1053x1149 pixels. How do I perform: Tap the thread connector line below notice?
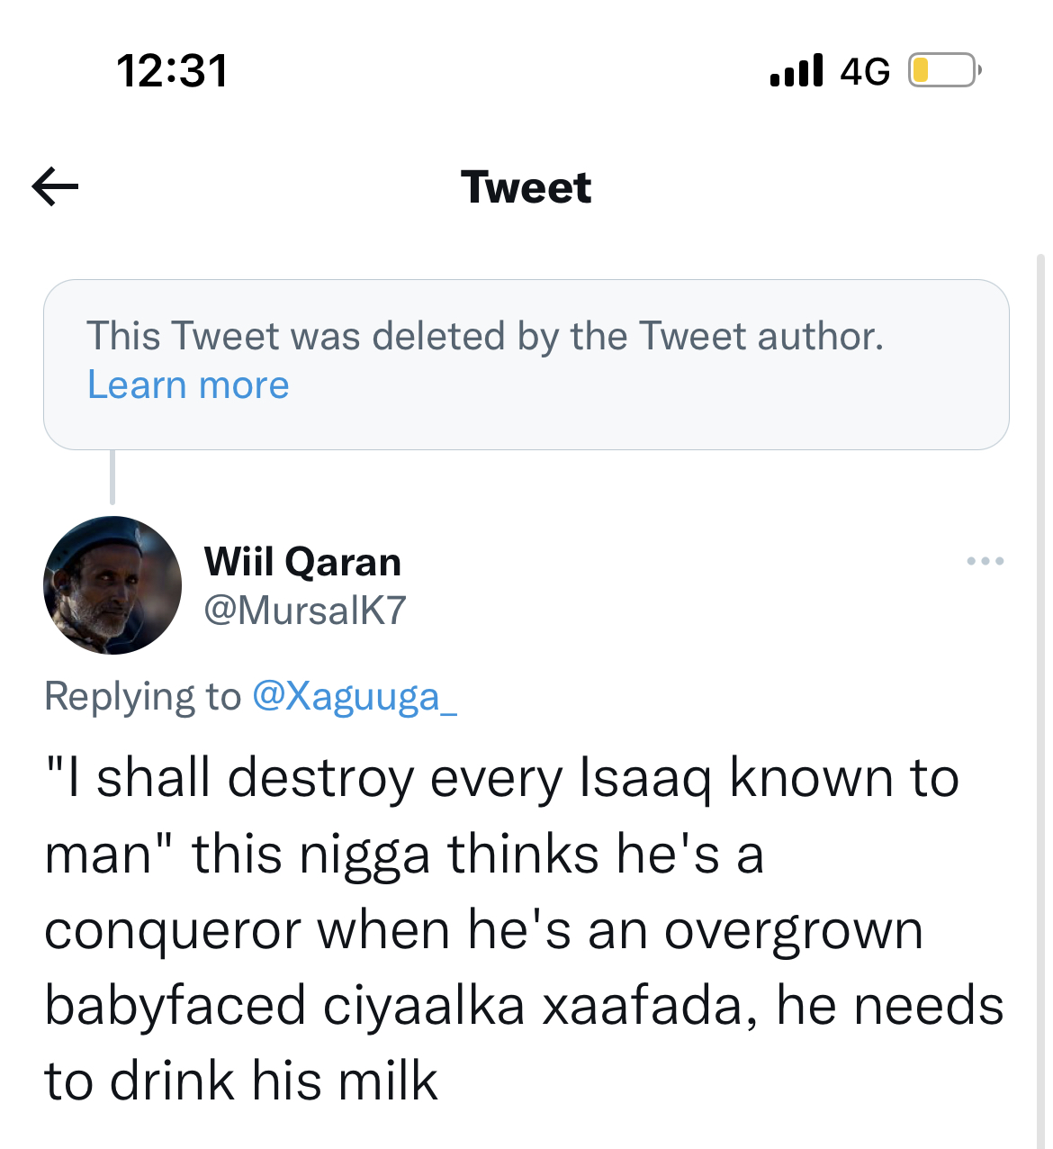coord(112,477)
